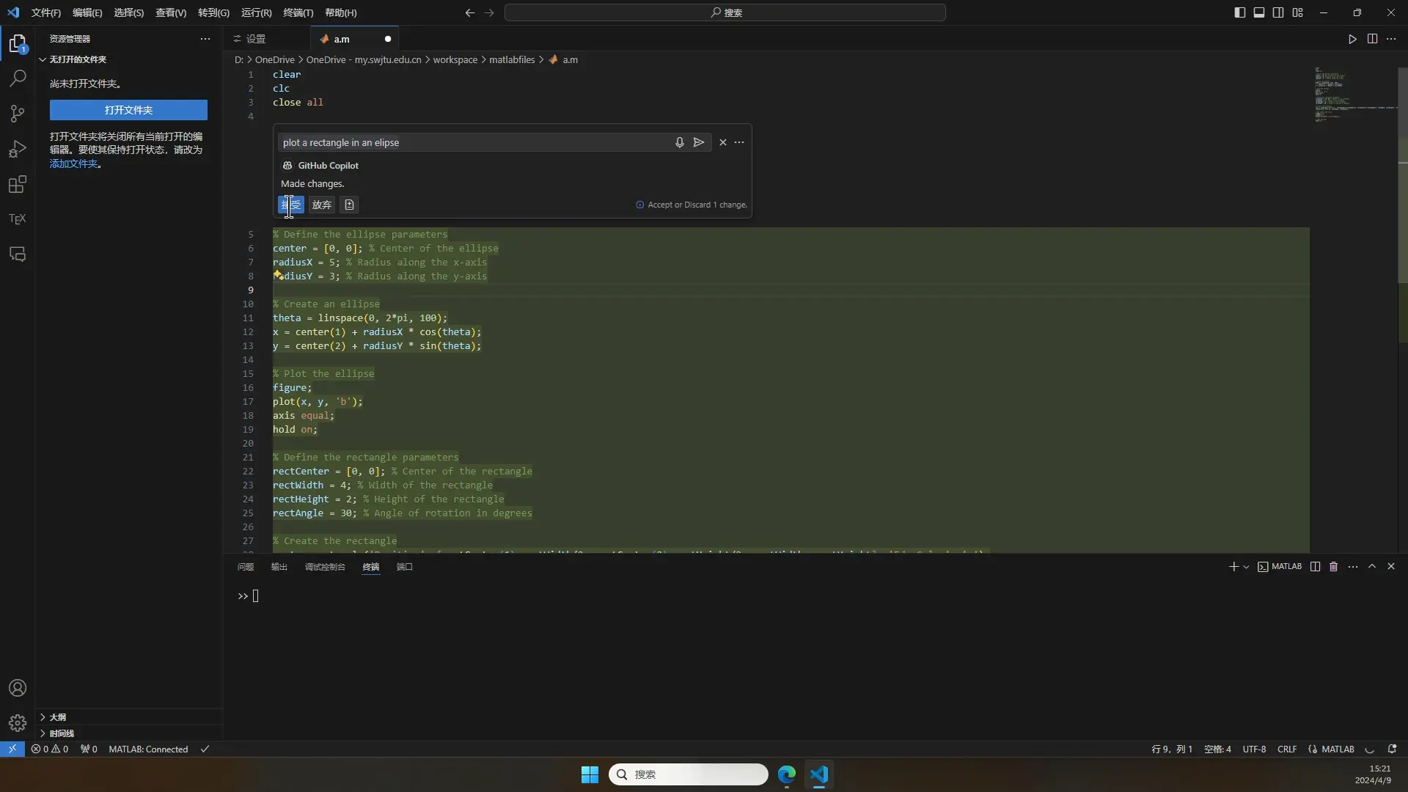Open the Search view in activity bar
The height and width of the screenshot is (792, 1408).
(18, 78)
